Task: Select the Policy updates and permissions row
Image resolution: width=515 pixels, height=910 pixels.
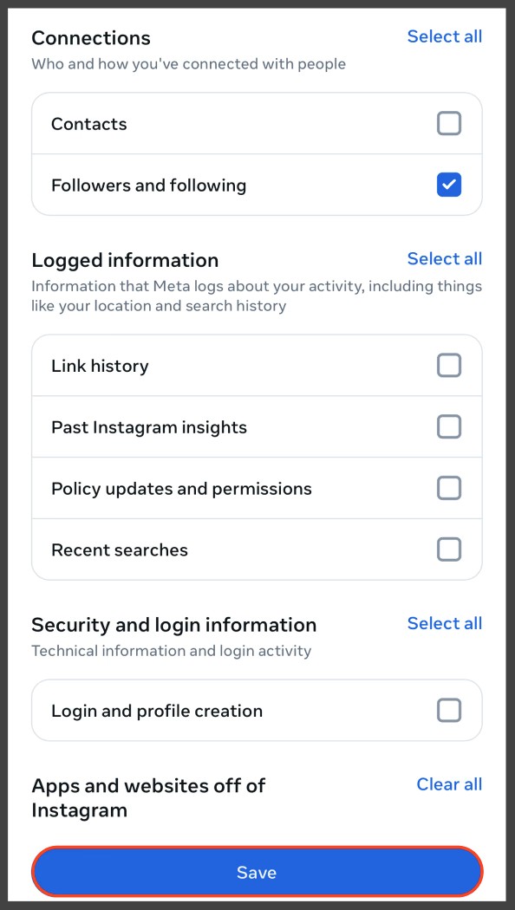Action: [x=183, y=488]
